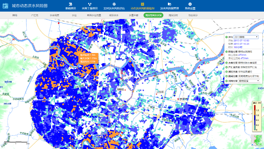Click the 动态洪水风险图绘制 icon
The image size is (264, 149).
click(x=142, y=4)
